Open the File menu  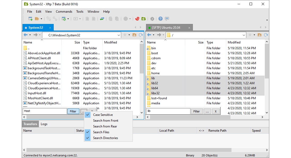[30, 12]
